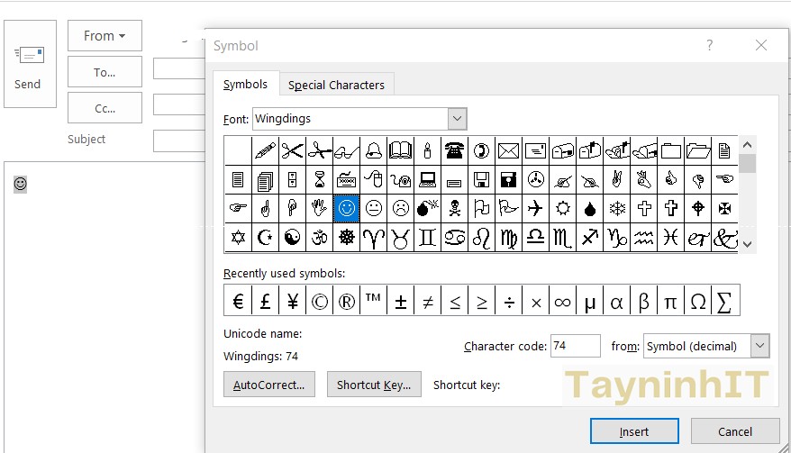Select the Symbols tab
Viewport: 791px width, 453px height.
click(x=245, y=85)
